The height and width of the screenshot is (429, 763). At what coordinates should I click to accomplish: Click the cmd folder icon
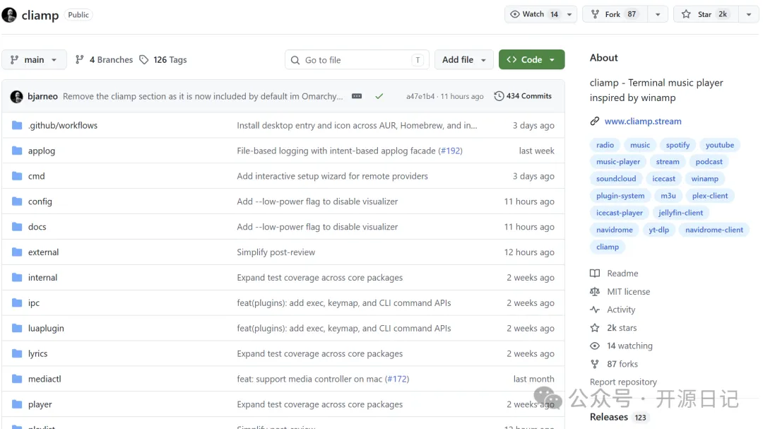point(17,176)
